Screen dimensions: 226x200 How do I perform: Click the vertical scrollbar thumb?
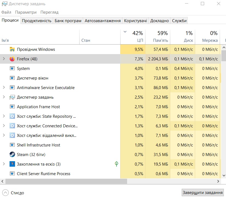click(224, 56)
